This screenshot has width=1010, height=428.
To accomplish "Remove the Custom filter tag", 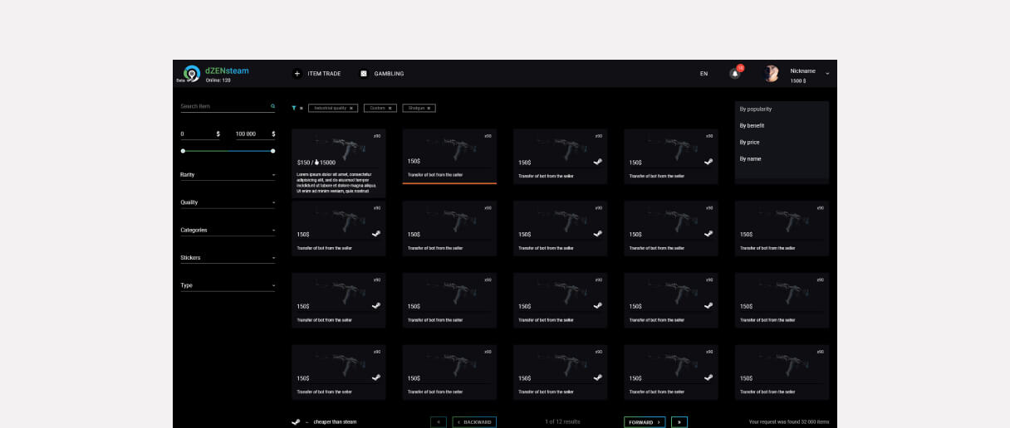I will click(x=390, y=108).
